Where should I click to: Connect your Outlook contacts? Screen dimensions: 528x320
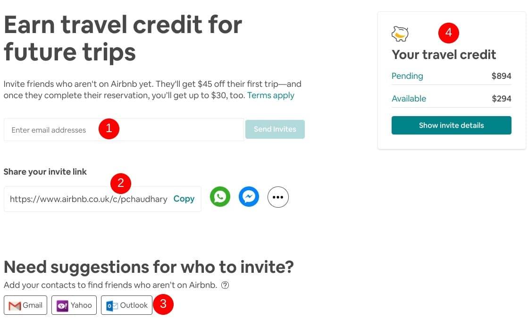pos(126,305)
